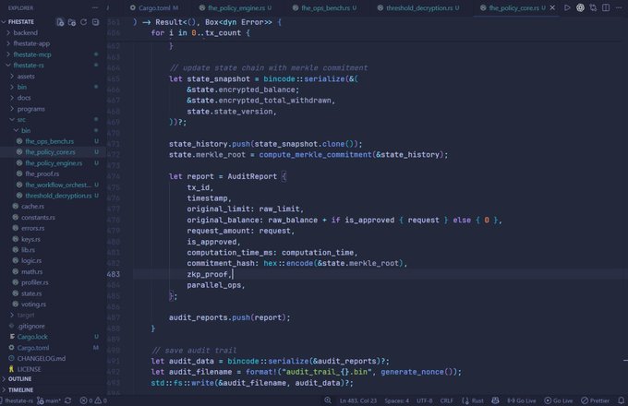Viewport: 628px width, 406px height.
Task: Click the 8-9 Go Live status item
Action: [x=522, y=400]
